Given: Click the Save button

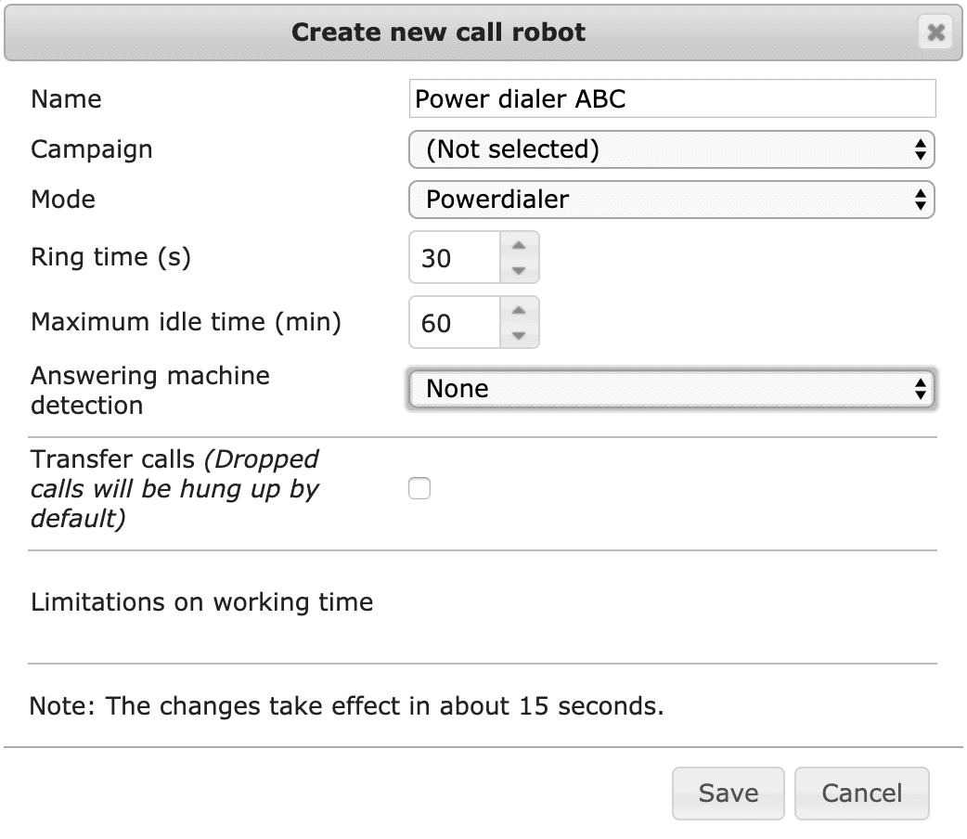Looking at the screenshot, I should 728,794.
